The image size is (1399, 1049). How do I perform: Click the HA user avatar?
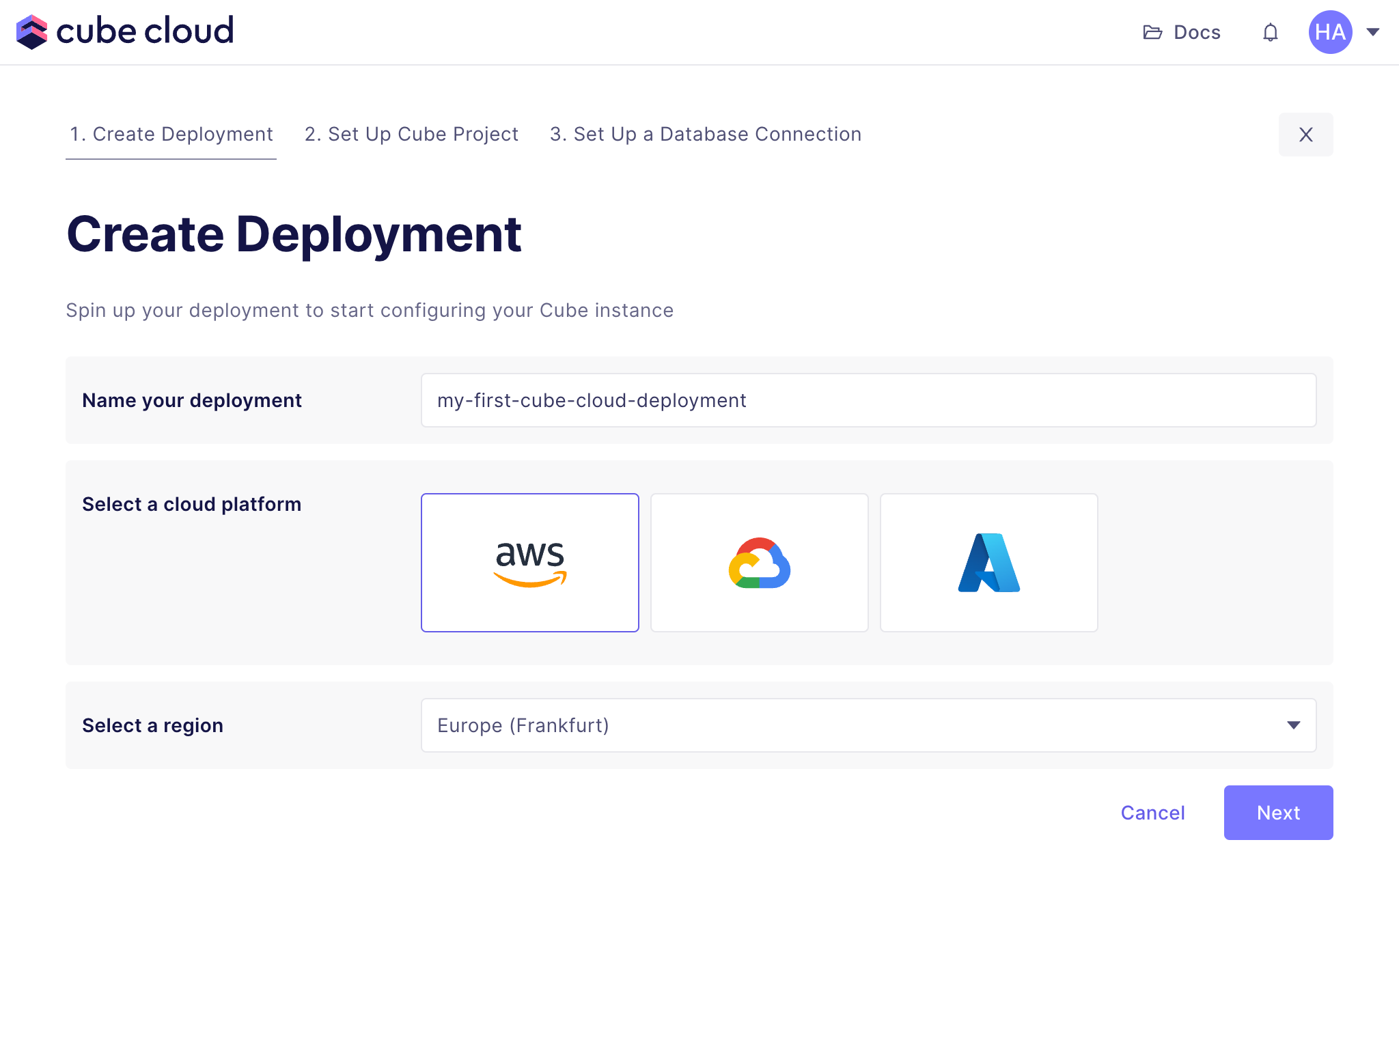1329,32
